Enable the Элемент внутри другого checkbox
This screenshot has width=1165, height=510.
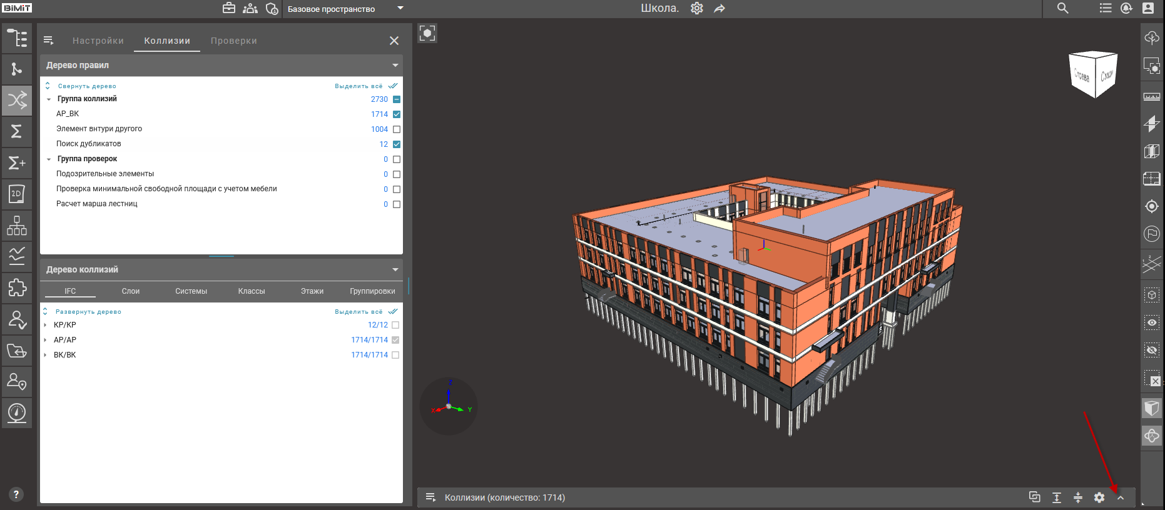[x=397, y=129]
